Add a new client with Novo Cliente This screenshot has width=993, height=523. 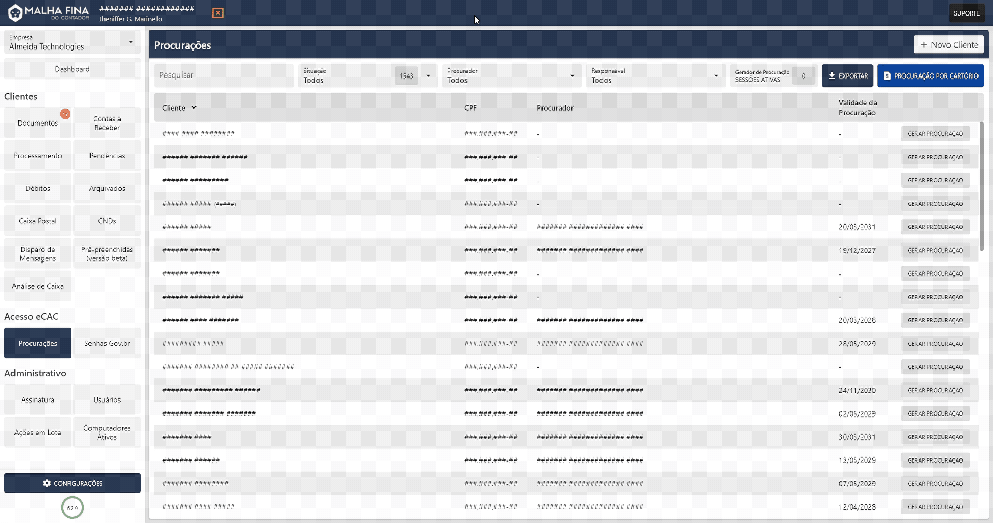pos(949,45)
